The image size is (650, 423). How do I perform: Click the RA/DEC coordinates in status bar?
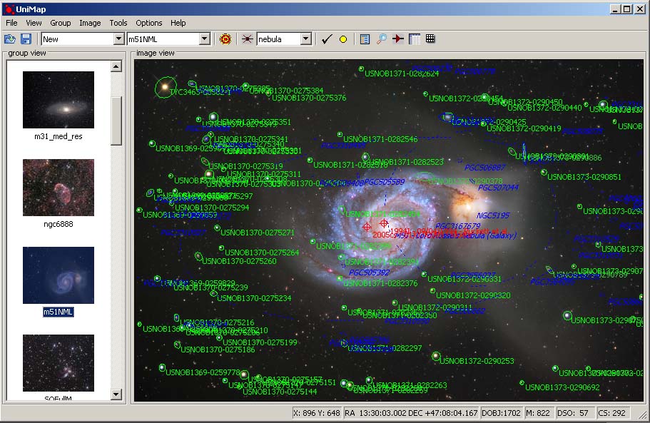[x=411, y=413]
